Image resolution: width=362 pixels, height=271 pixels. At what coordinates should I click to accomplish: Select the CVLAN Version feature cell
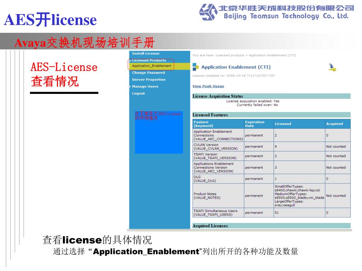(218, 146)
